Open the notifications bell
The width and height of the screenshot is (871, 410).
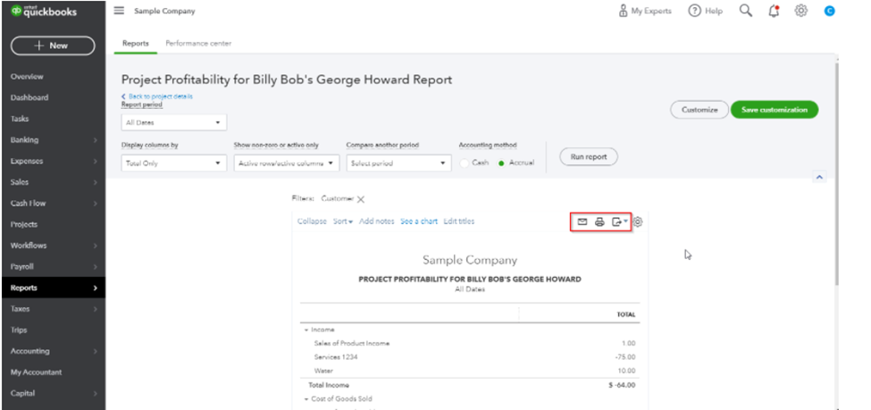tap(774, 11)
